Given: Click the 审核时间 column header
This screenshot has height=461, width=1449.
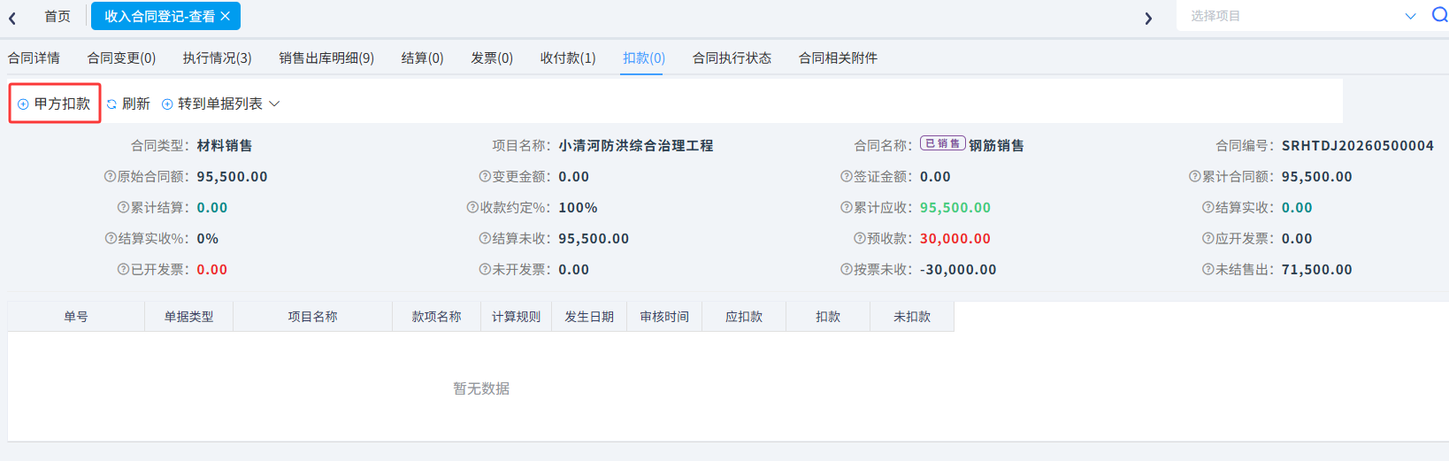Looking at the screenshot, I should pos(664,317).
